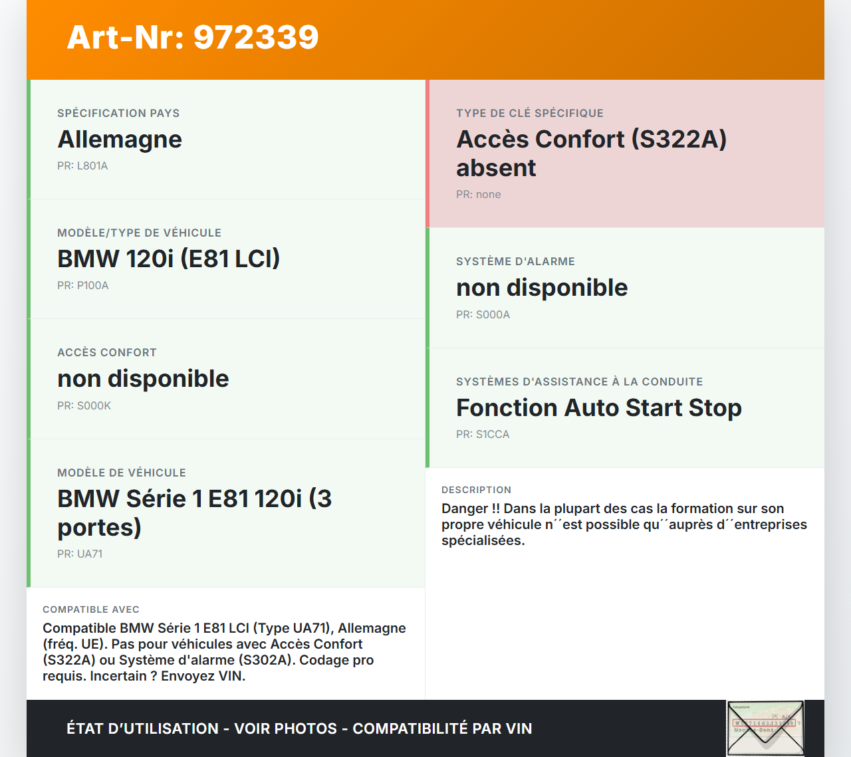Select the Système d'alarme non disponible value
The height and width of the screenshot is (757, 851).
[542, 288]
